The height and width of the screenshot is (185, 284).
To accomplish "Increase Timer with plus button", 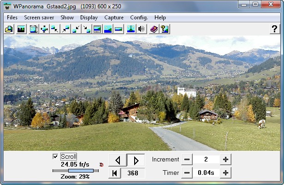I will point(226,173).
